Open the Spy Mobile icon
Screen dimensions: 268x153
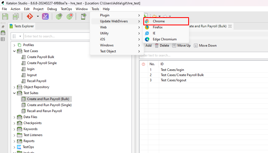83,16
